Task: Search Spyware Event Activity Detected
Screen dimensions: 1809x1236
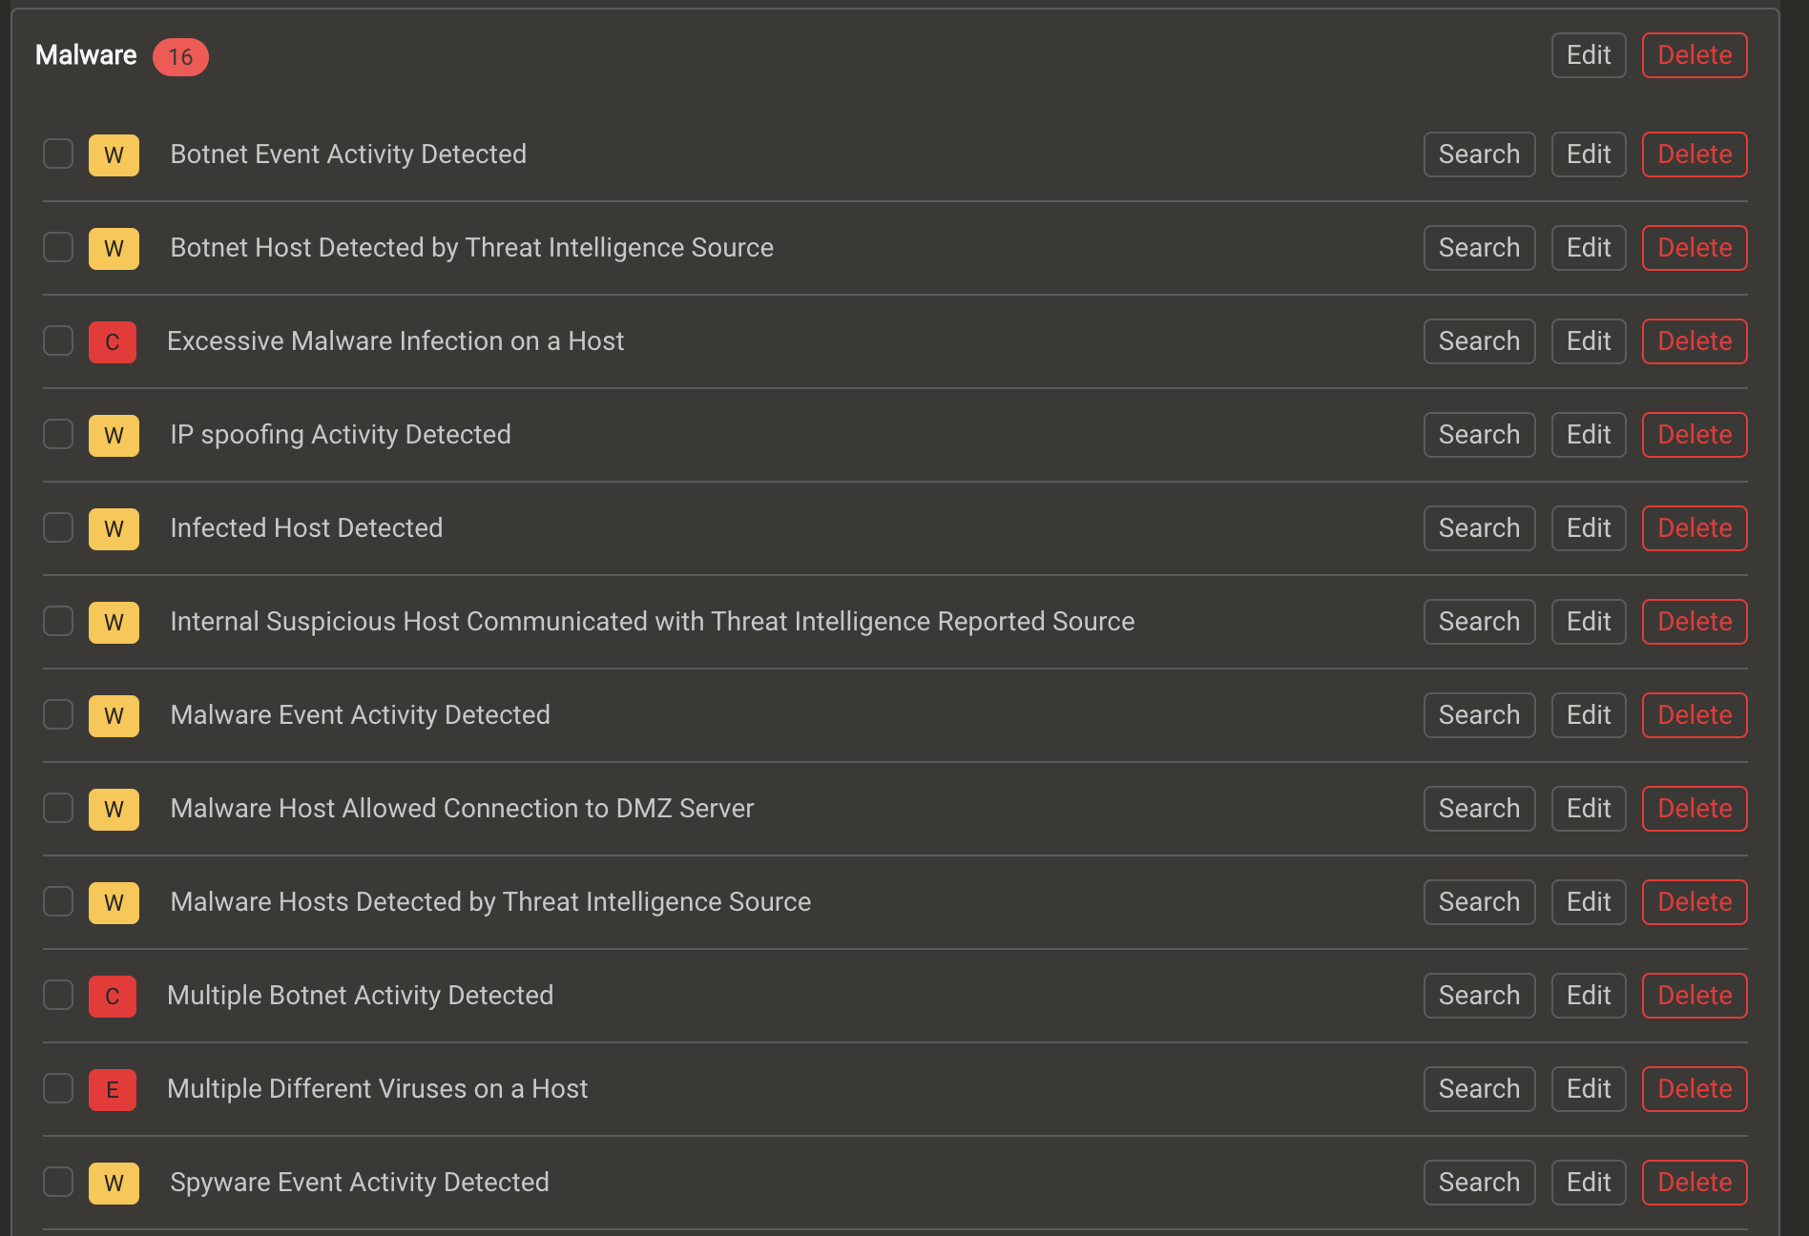Action: pyautogui.click(x=1479, y=1183)
